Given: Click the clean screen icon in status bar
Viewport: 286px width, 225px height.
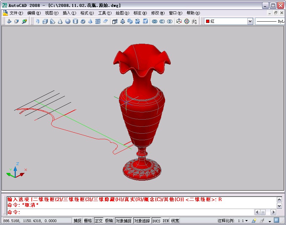Looking at the screenshot, I should coord(276,220).
